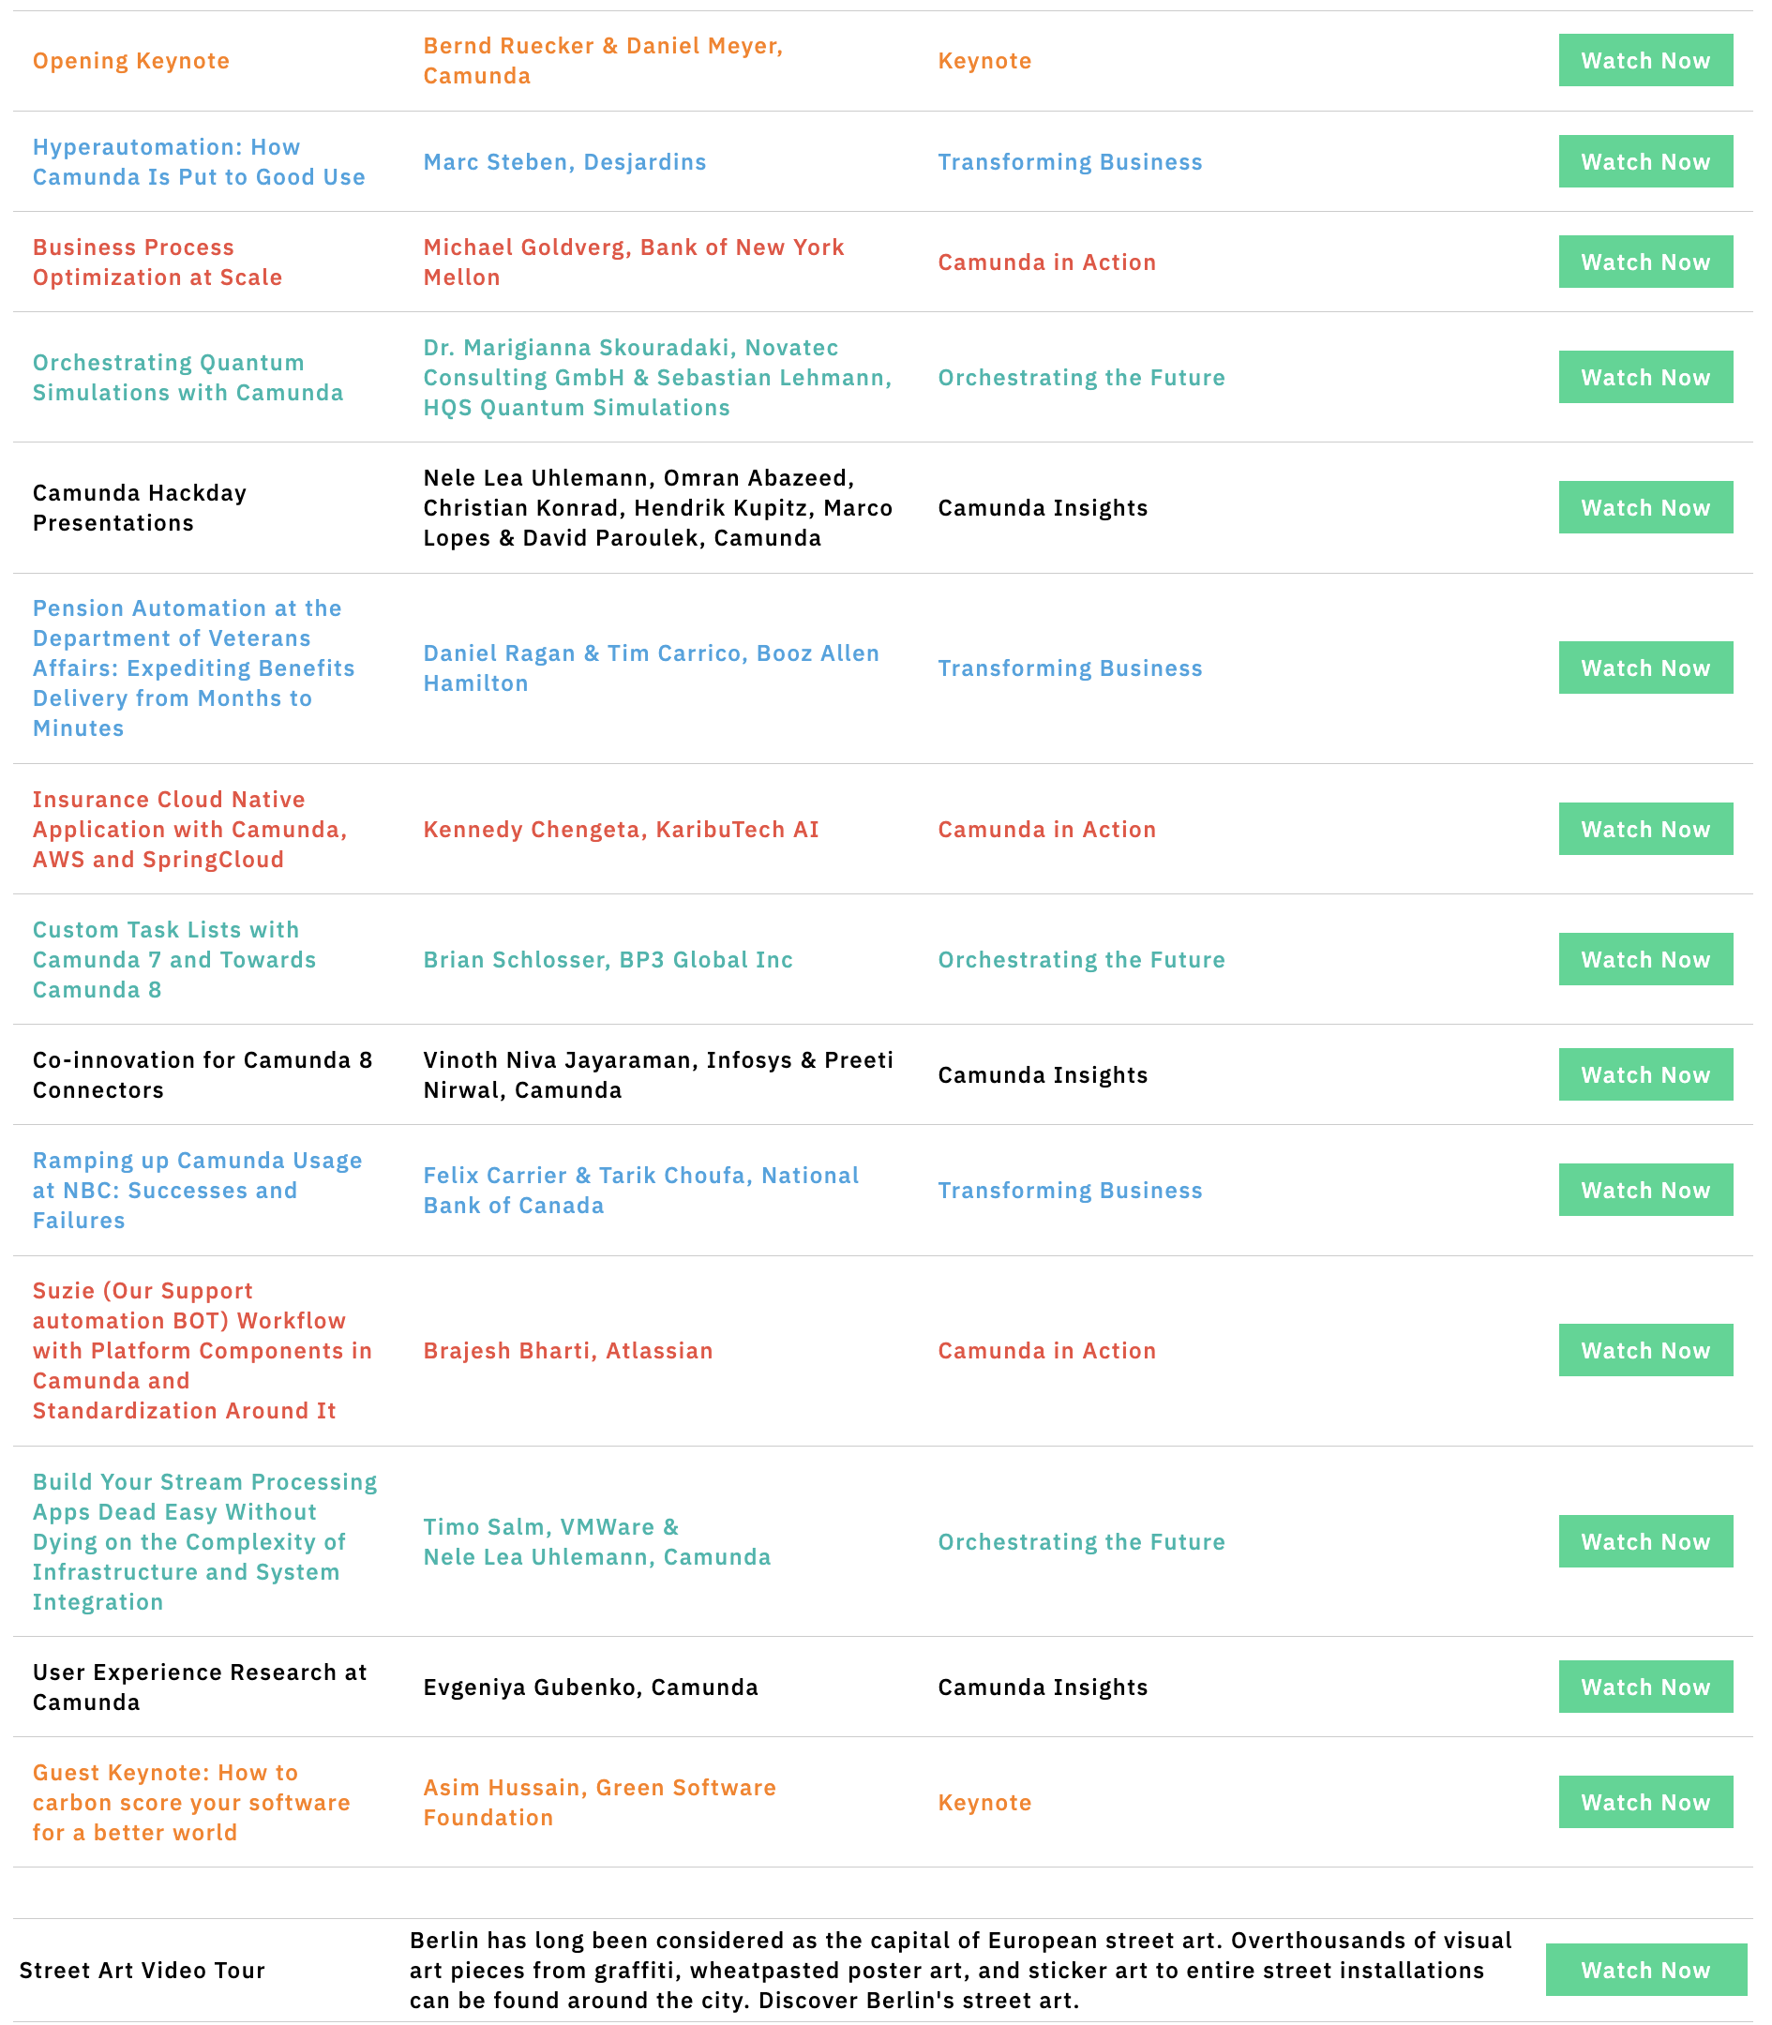Watch the Guest Keynote by Asim Hussain
Image resolution: width=1772 pixels, height=2025 pixels.
click(1645, 1802)
